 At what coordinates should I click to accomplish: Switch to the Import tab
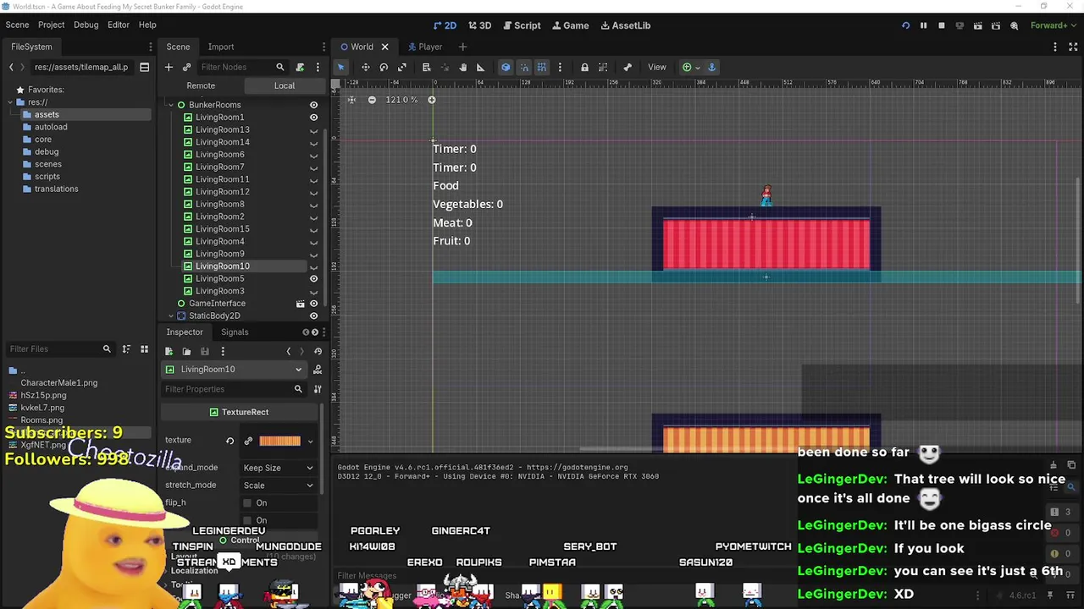[x=221, y=47]
